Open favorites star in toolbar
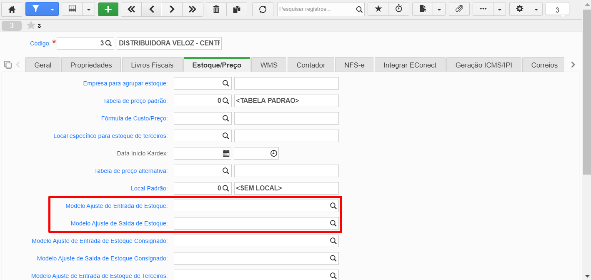The image size is (591, 280). click(x=378, y=9)
